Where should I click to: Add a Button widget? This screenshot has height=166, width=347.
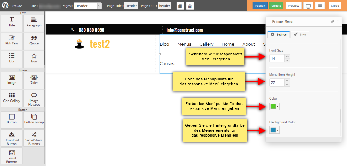[12, 120]
